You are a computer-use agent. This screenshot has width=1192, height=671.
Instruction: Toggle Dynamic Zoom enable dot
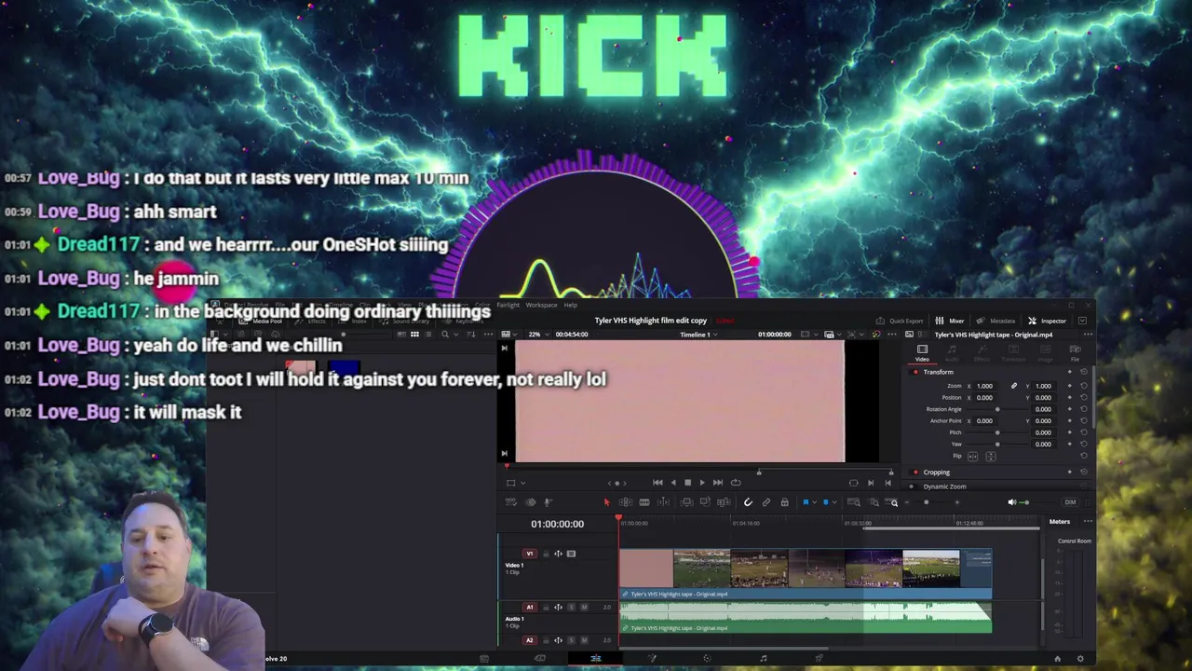[915, 486]
